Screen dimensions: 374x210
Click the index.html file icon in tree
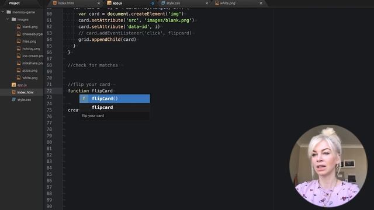pyautogui.click(x=13, y=92)
